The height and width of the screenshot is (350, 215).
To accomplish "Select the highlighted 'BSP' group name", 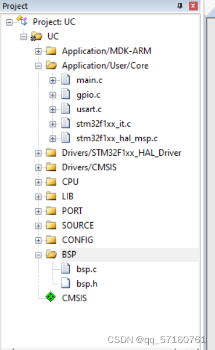I will pyautogui.click(x=69, y=255).
